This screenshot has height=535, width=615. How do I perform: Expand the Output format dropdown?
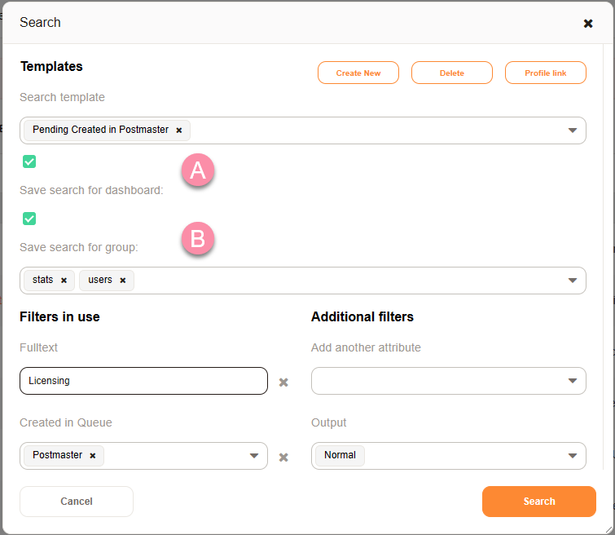[x=572, y=456]
